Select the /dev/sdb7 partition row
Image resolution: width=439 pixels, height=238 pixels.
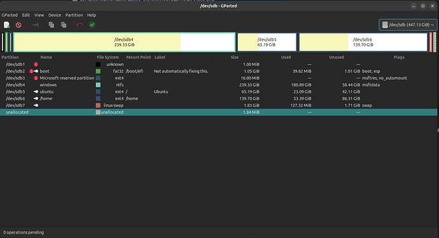[218, 105]
